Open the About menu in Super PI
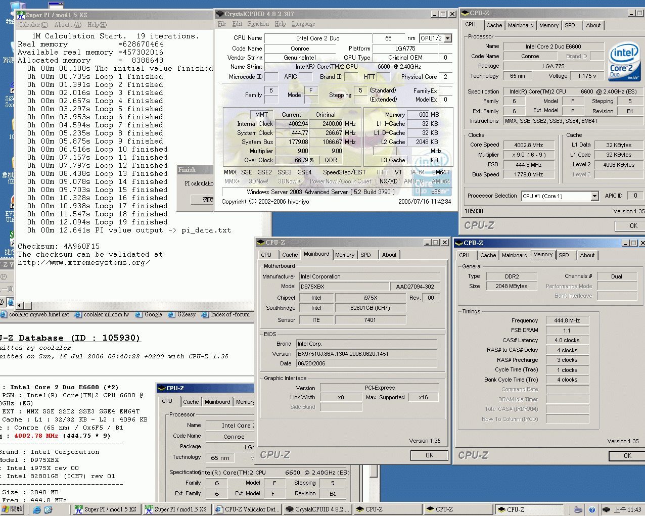645x516 pixels. pos(68,25)
